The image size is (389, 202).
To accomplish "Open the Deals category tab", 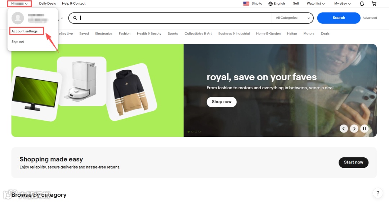I will [325, 33].
